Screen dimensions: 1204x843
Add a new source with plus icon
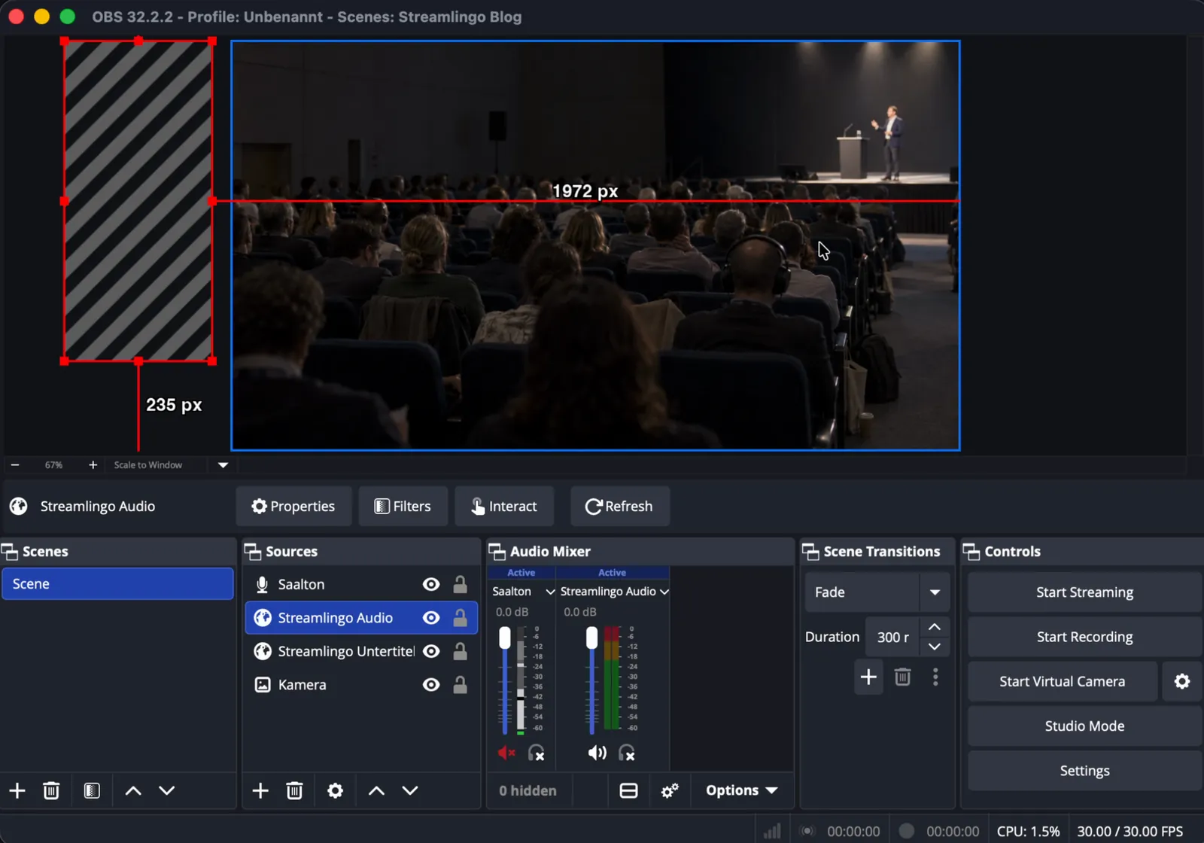pos(260,790)
